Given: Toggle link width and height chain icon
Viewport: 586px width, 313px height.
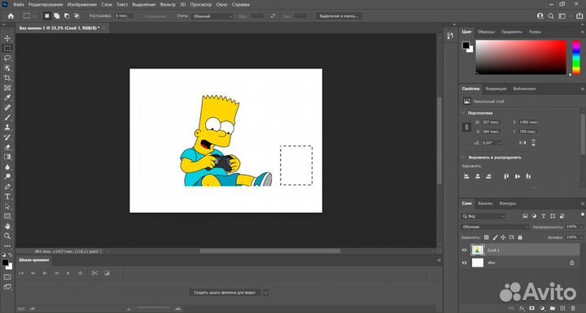Looking at the screenshot, I should (x=466, y=127).
